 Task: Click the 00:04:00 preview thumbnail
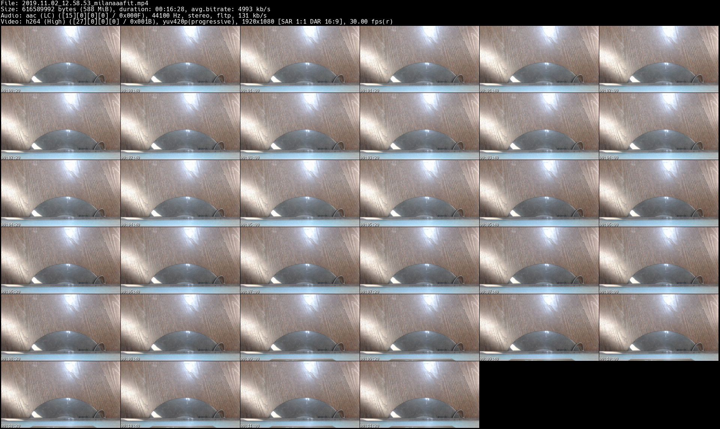pyautogui.click(x=658, y=126)
